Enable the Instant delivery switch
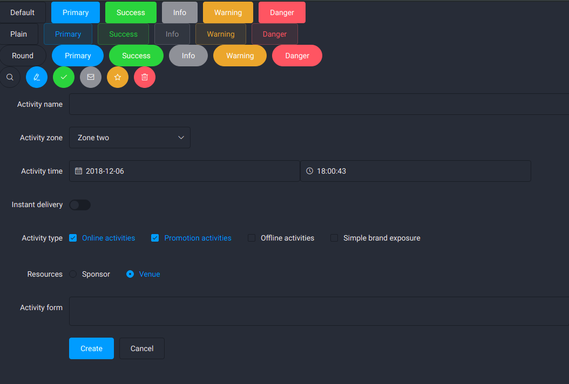 (x=79, y=205)
